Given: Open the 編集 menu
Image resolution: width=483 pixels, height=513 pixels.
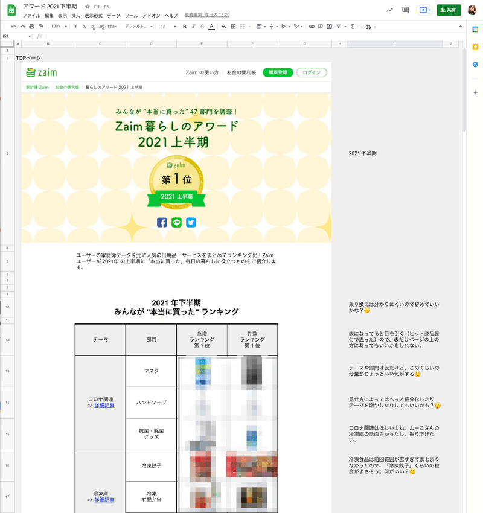Looking at the screenshot, I should pyautogui.click(x=49, y=16).
